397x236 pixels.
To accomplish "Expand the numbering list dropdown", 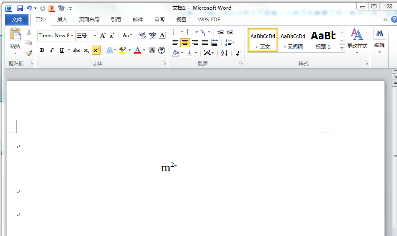I will [196, 32].
